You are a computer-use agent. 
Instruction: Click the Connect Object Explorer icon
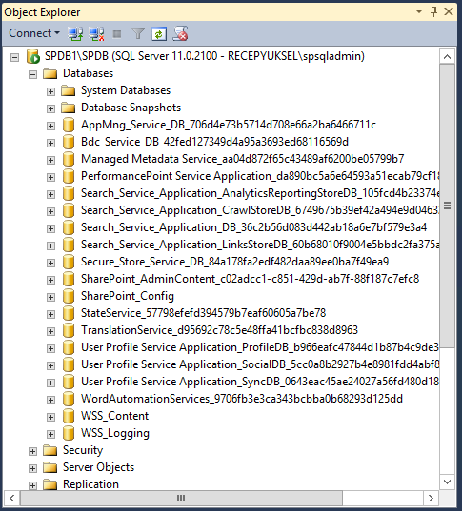tap(75, 33)
